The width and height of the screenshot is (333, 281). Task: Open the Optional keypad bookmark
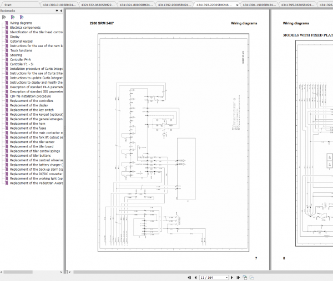(x=21, y=42)
